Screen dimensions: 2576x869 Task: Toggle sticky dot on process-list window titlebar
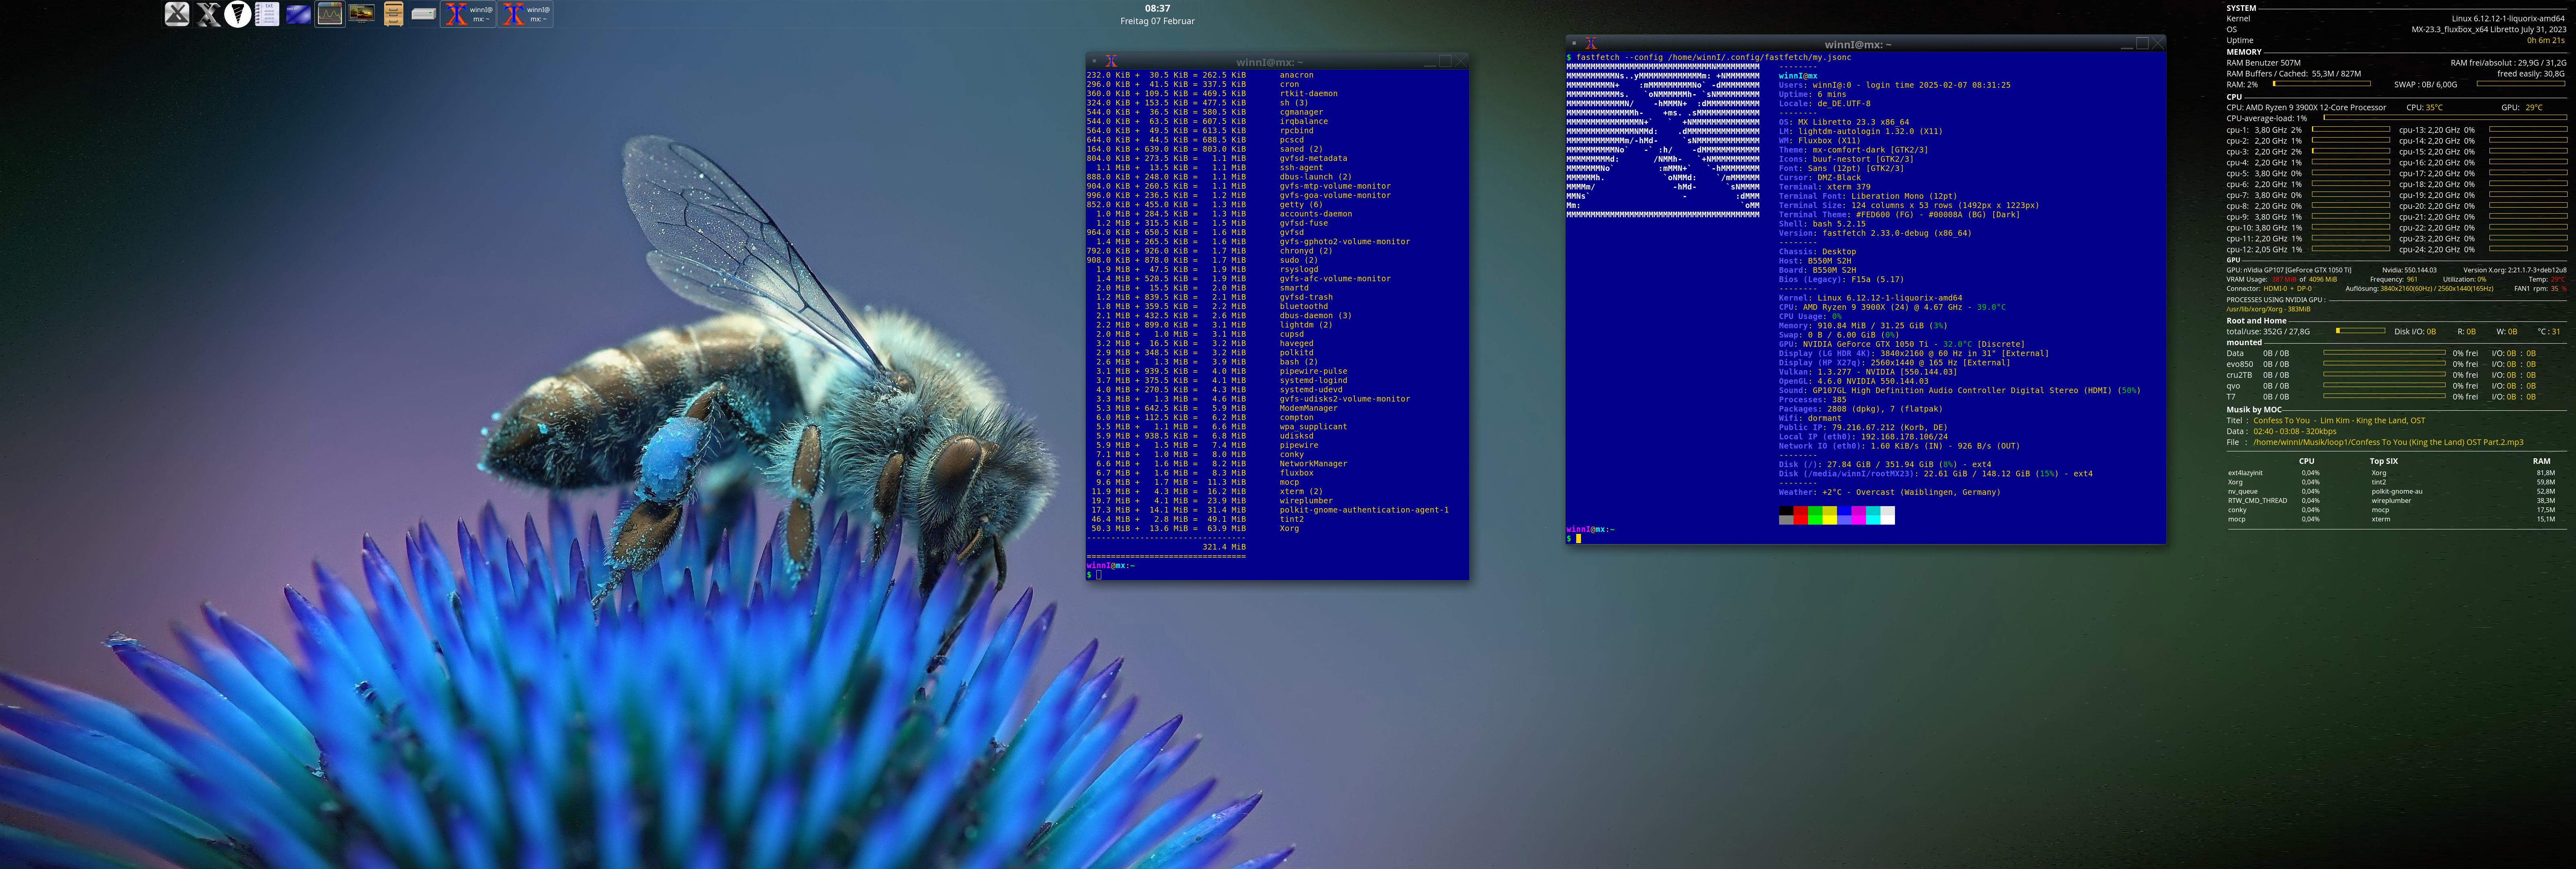[x=1095, y=62]
